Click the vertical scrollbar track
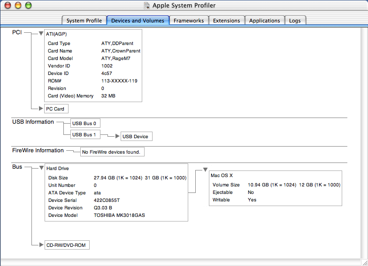The image size is (368, 266). pyautogui.click(x=364, y=143)
